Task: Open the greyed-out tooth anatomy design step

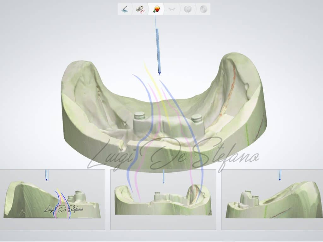Action: pos(188,9)
